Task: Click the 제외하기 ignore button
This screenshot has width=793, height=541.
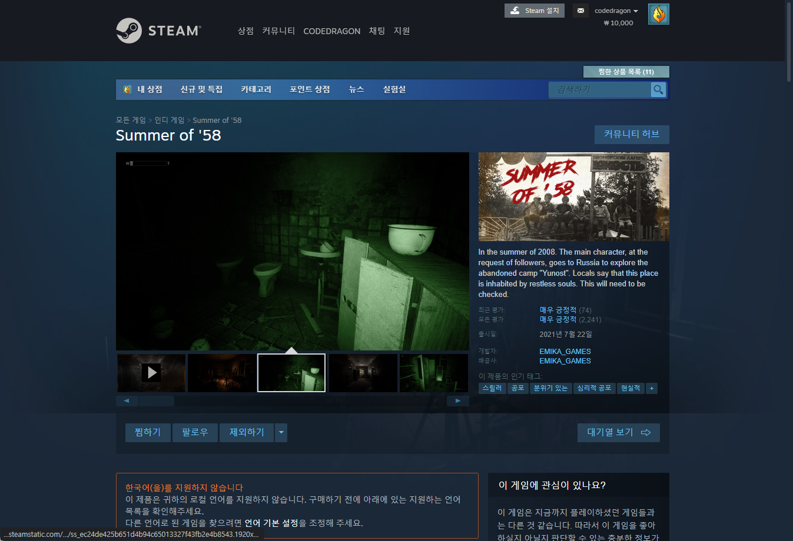Action: click(247, 432)
